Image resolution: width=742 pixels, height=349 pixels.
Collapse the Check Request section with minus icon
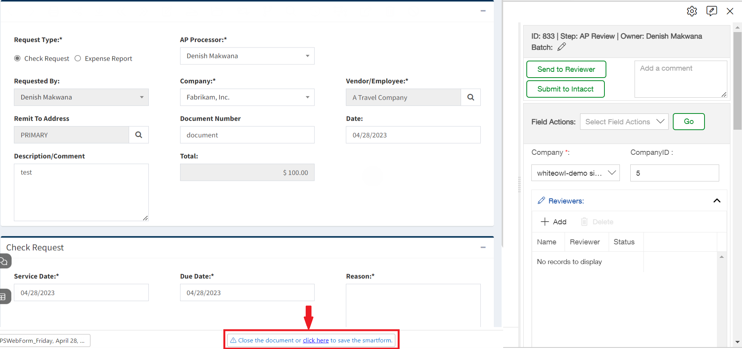point(483,247)
